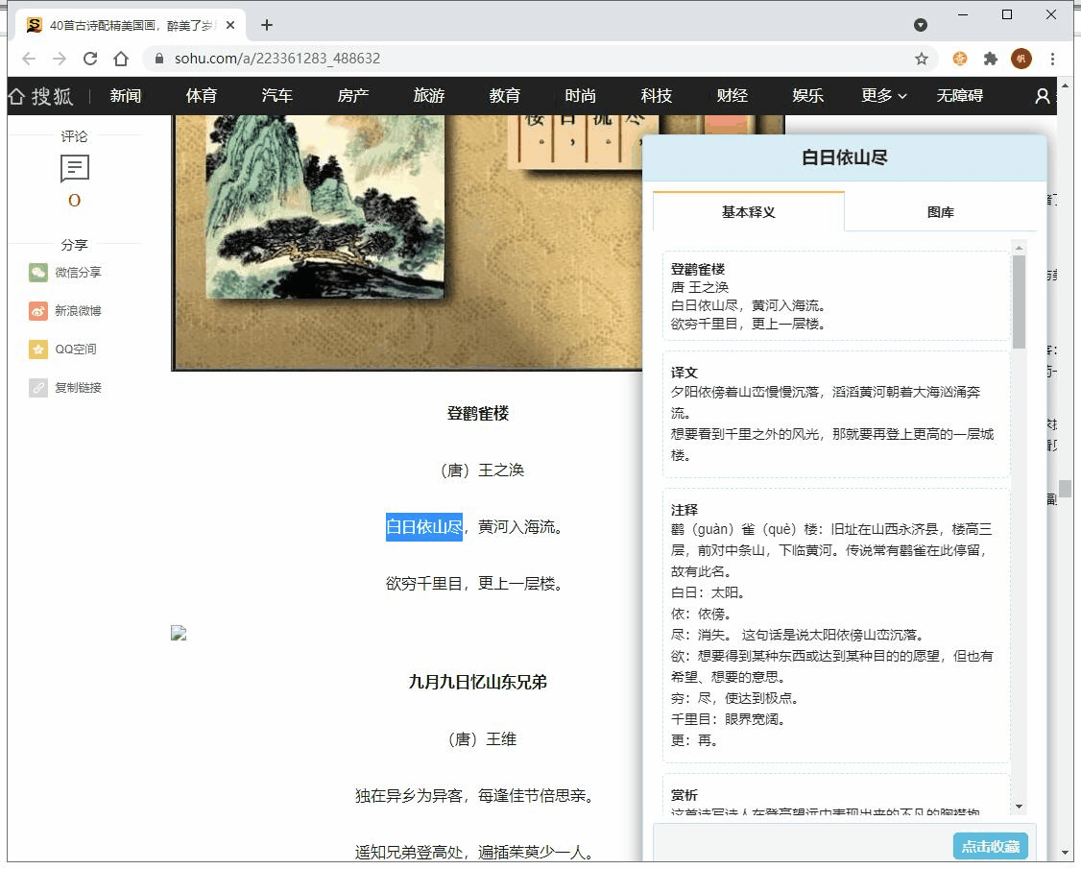Bookmark this page with the star icon
This screenshot has width=1081, height=869.
pos(921,59)
